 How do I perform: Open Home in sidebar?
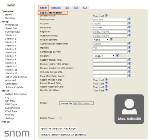coord(9,15)
